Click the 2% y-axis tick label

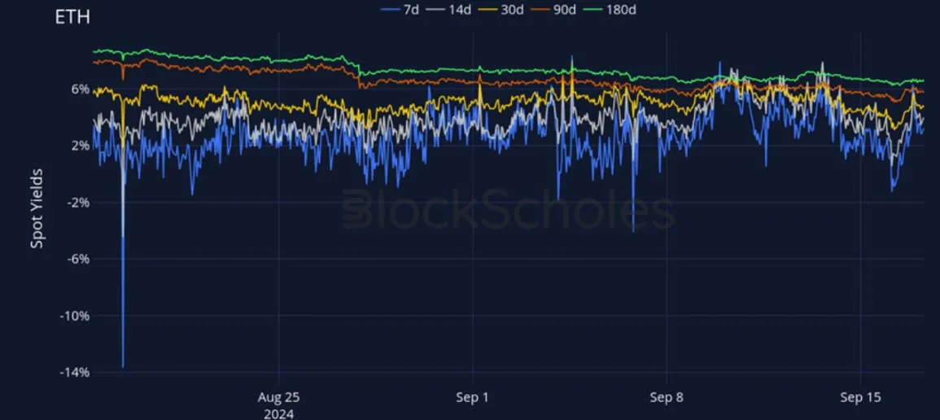[x=80, y=146]
